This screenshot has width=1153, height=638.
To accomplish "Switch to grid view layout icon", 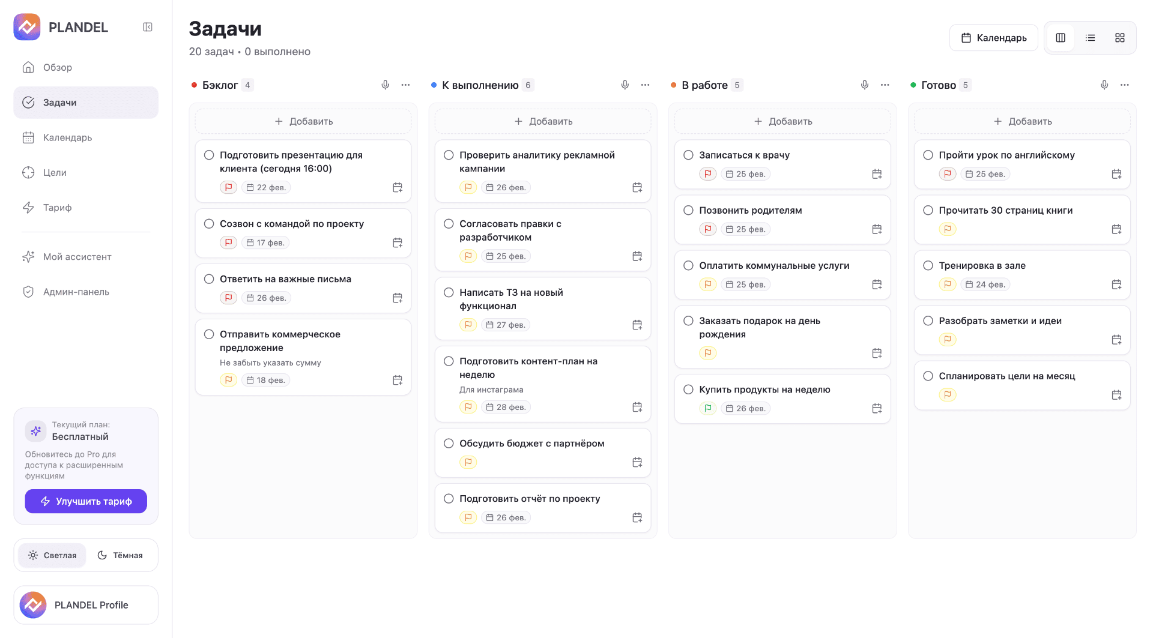I will click(1120, 38).
